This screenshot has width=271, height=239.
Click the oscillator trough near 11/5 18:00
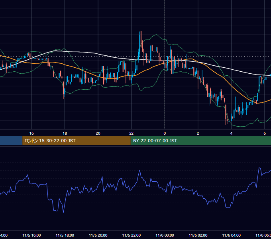(63, 212)
